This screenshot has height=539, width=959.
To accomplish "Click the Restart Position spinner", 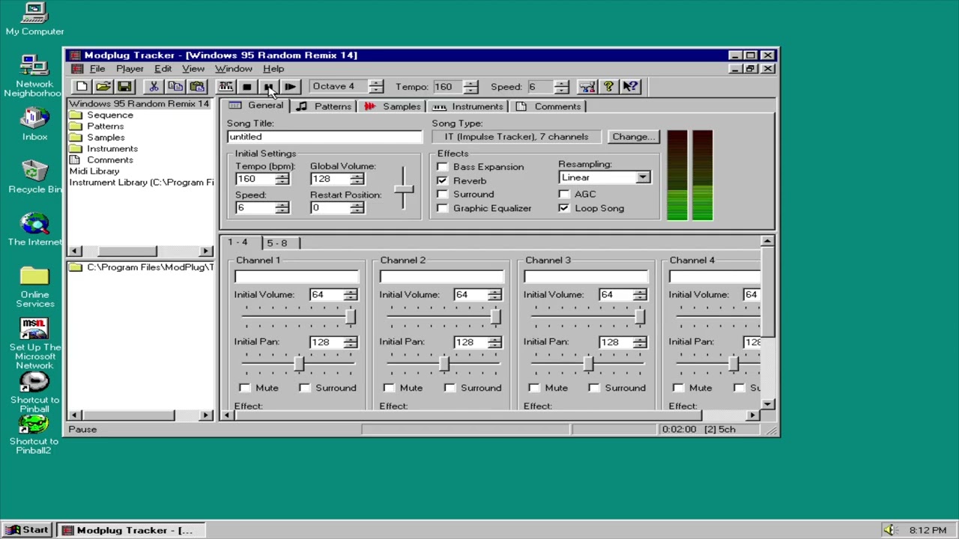I will [356, 208].
